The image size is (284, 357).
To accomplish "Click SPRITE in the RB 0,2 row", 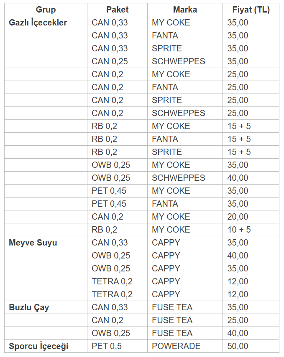I will [185, 152].
